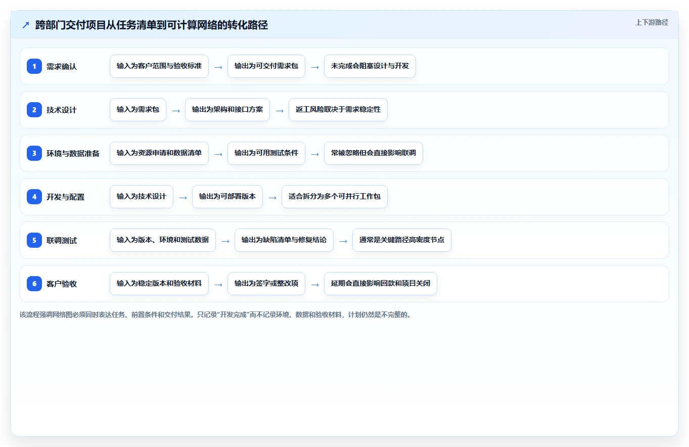The image size is (689, 447).
Task: Click the arrow after 输入为版本、环境和测试数据
Action: point(225,241)
